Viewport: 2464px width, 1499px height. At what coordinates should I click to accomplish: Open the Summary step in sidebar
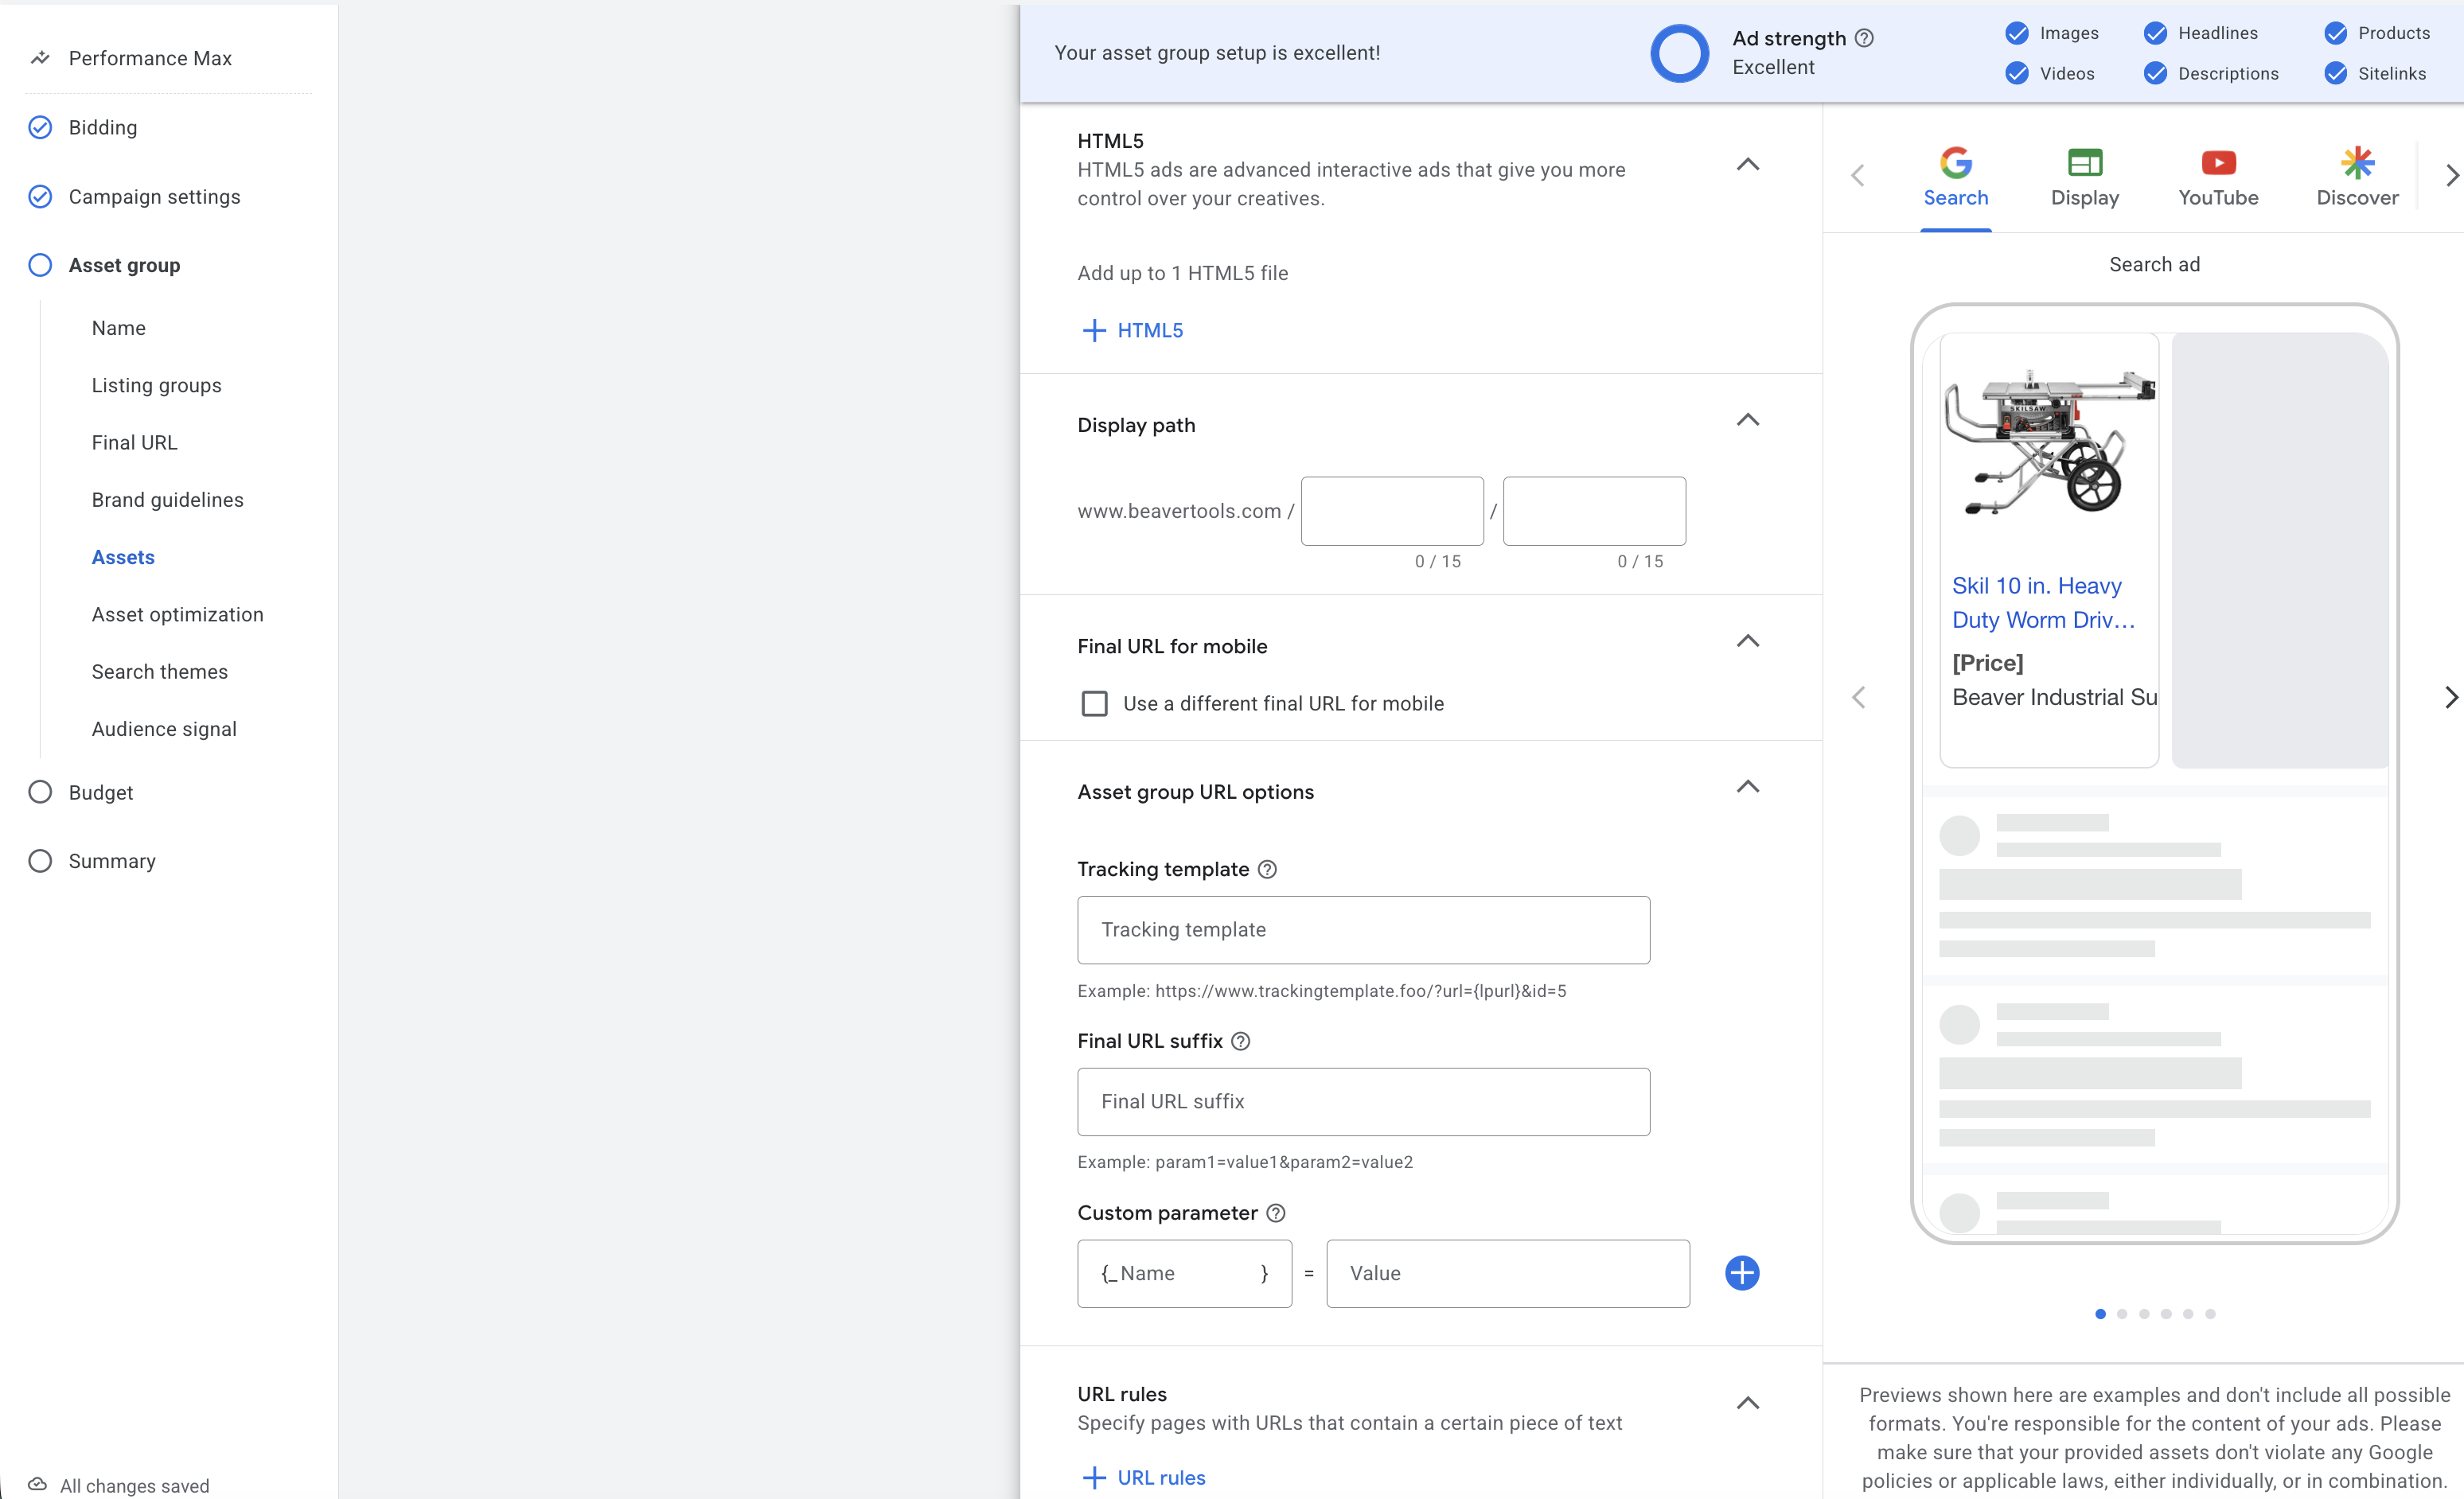tap(112, 861)
